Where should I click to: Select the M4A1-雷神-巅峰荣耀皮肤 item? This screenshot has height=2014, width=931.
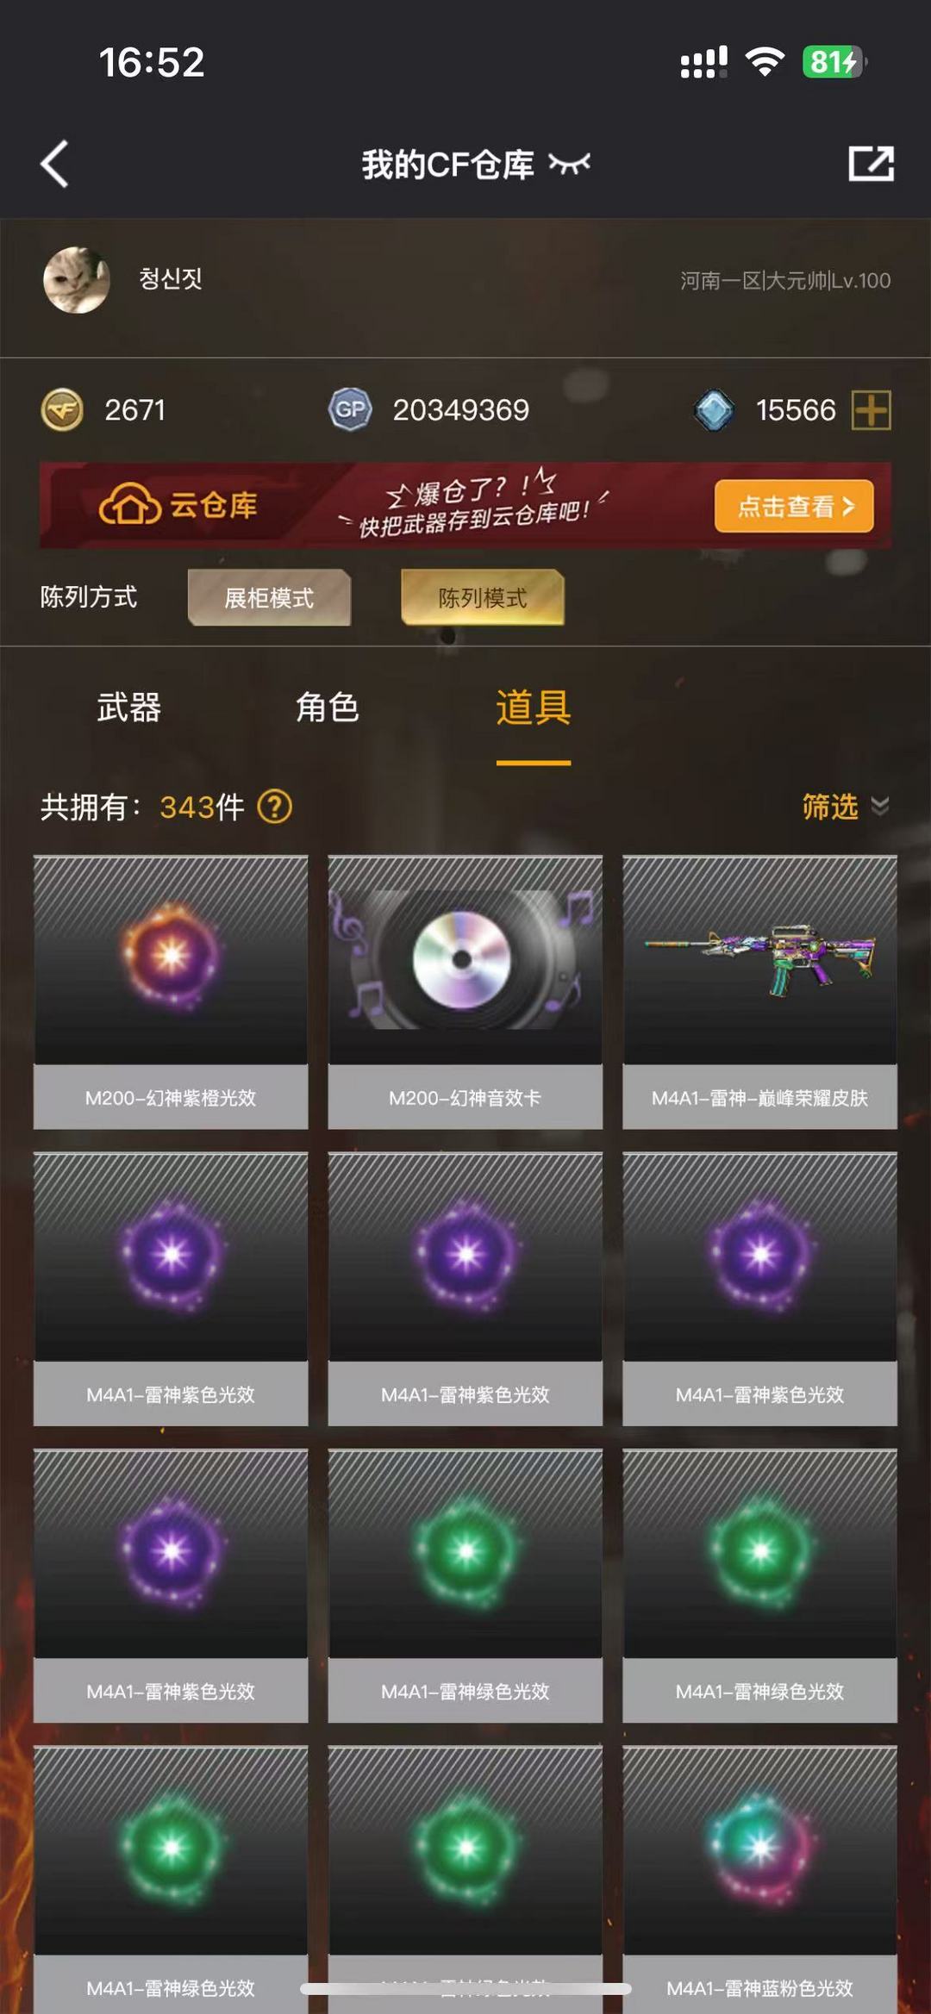[x=759, y=992]
